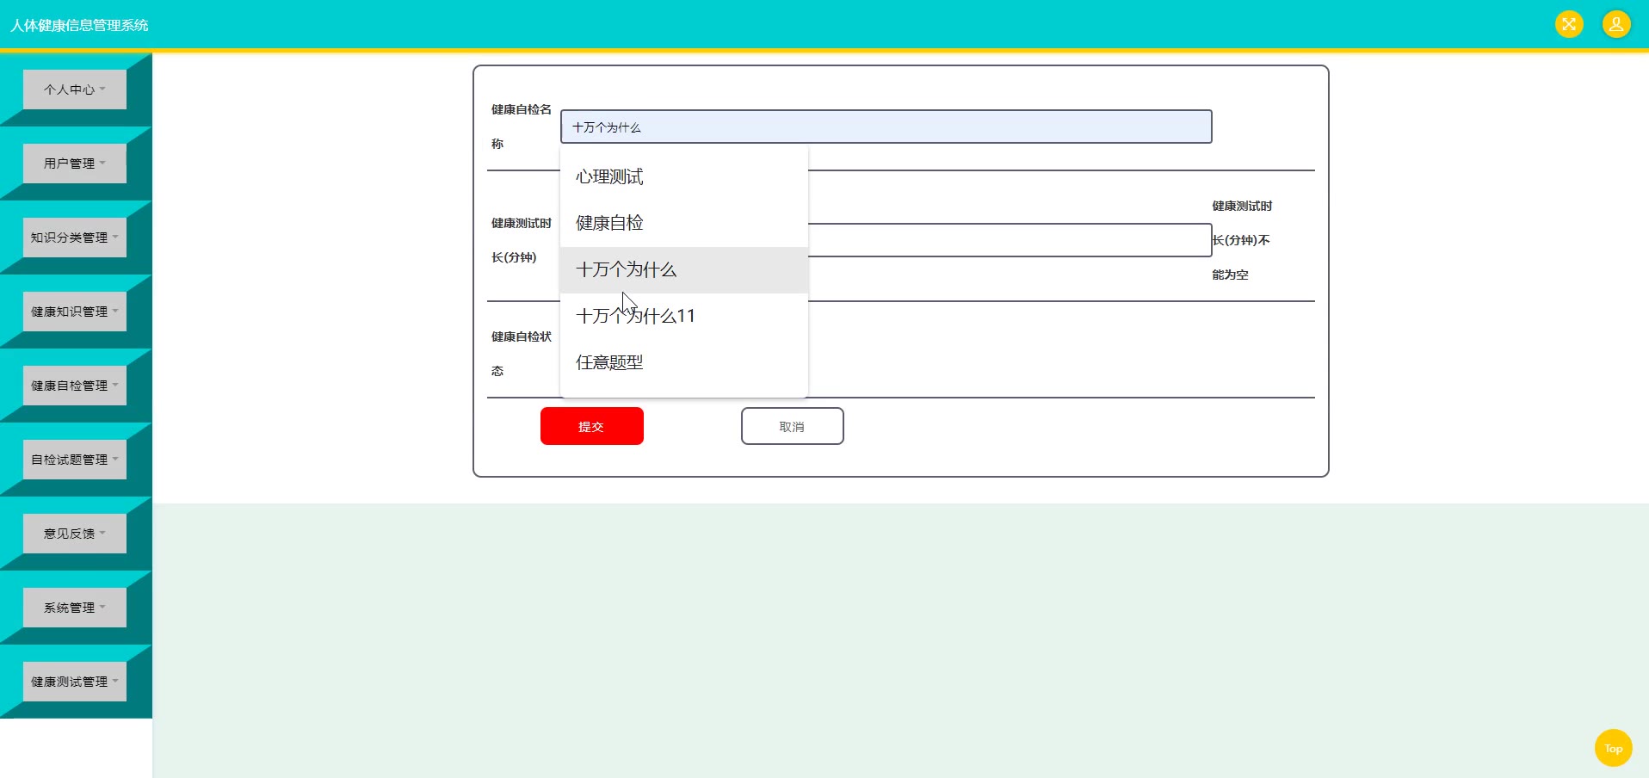The image size is (1649, 778).
Task: Expand the 用户管理 sidebar menu
Action: (x=75, y=164)
